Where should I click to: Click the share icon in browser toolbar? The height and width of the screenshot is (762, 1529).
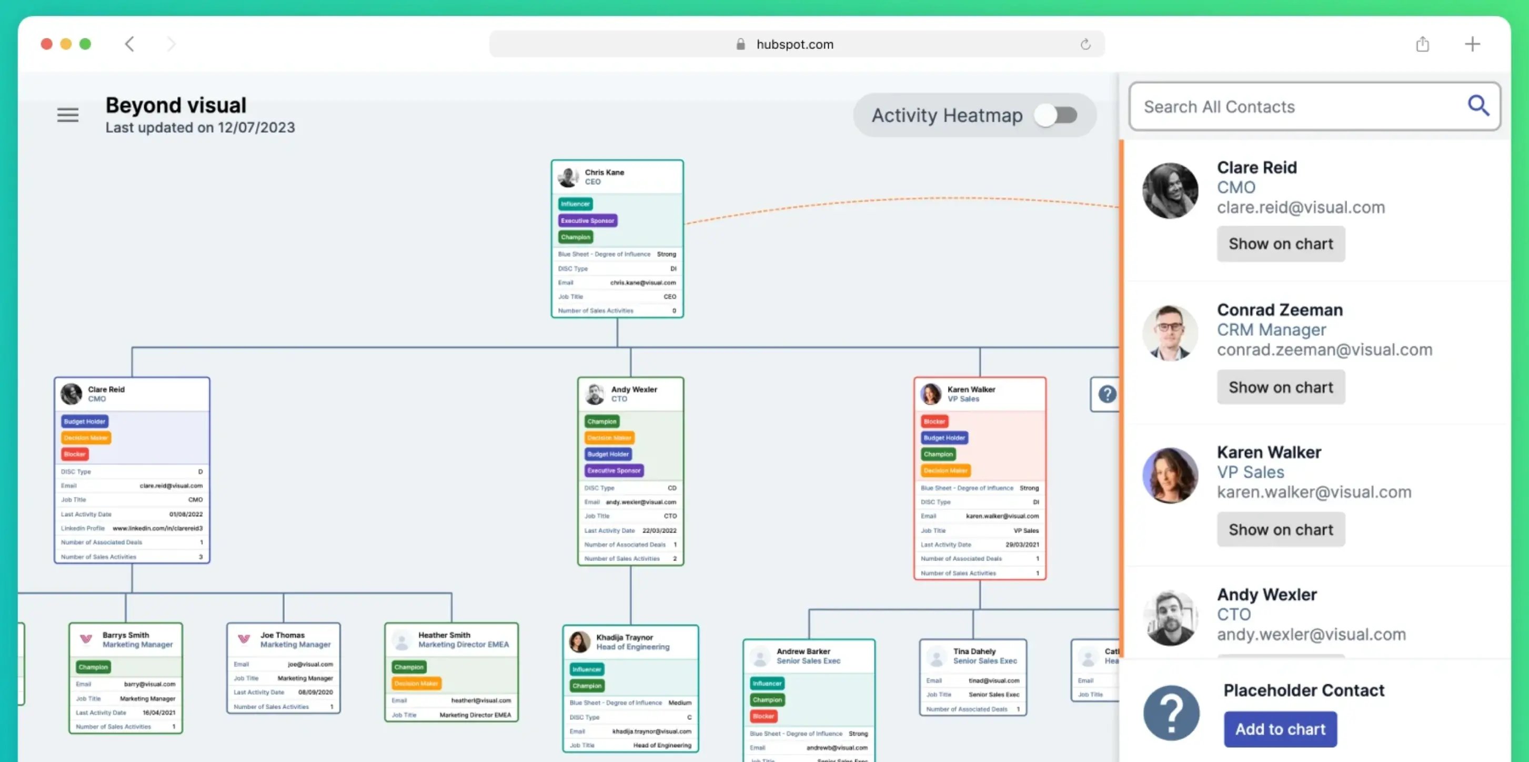[x=1422, y=44]
